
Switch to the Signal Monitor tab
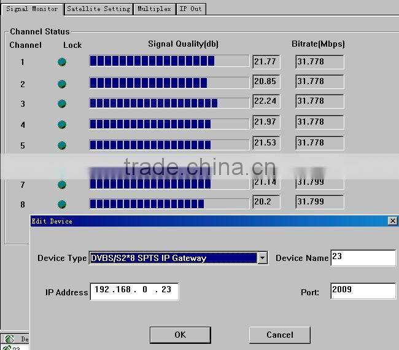(x=32, y=9)
